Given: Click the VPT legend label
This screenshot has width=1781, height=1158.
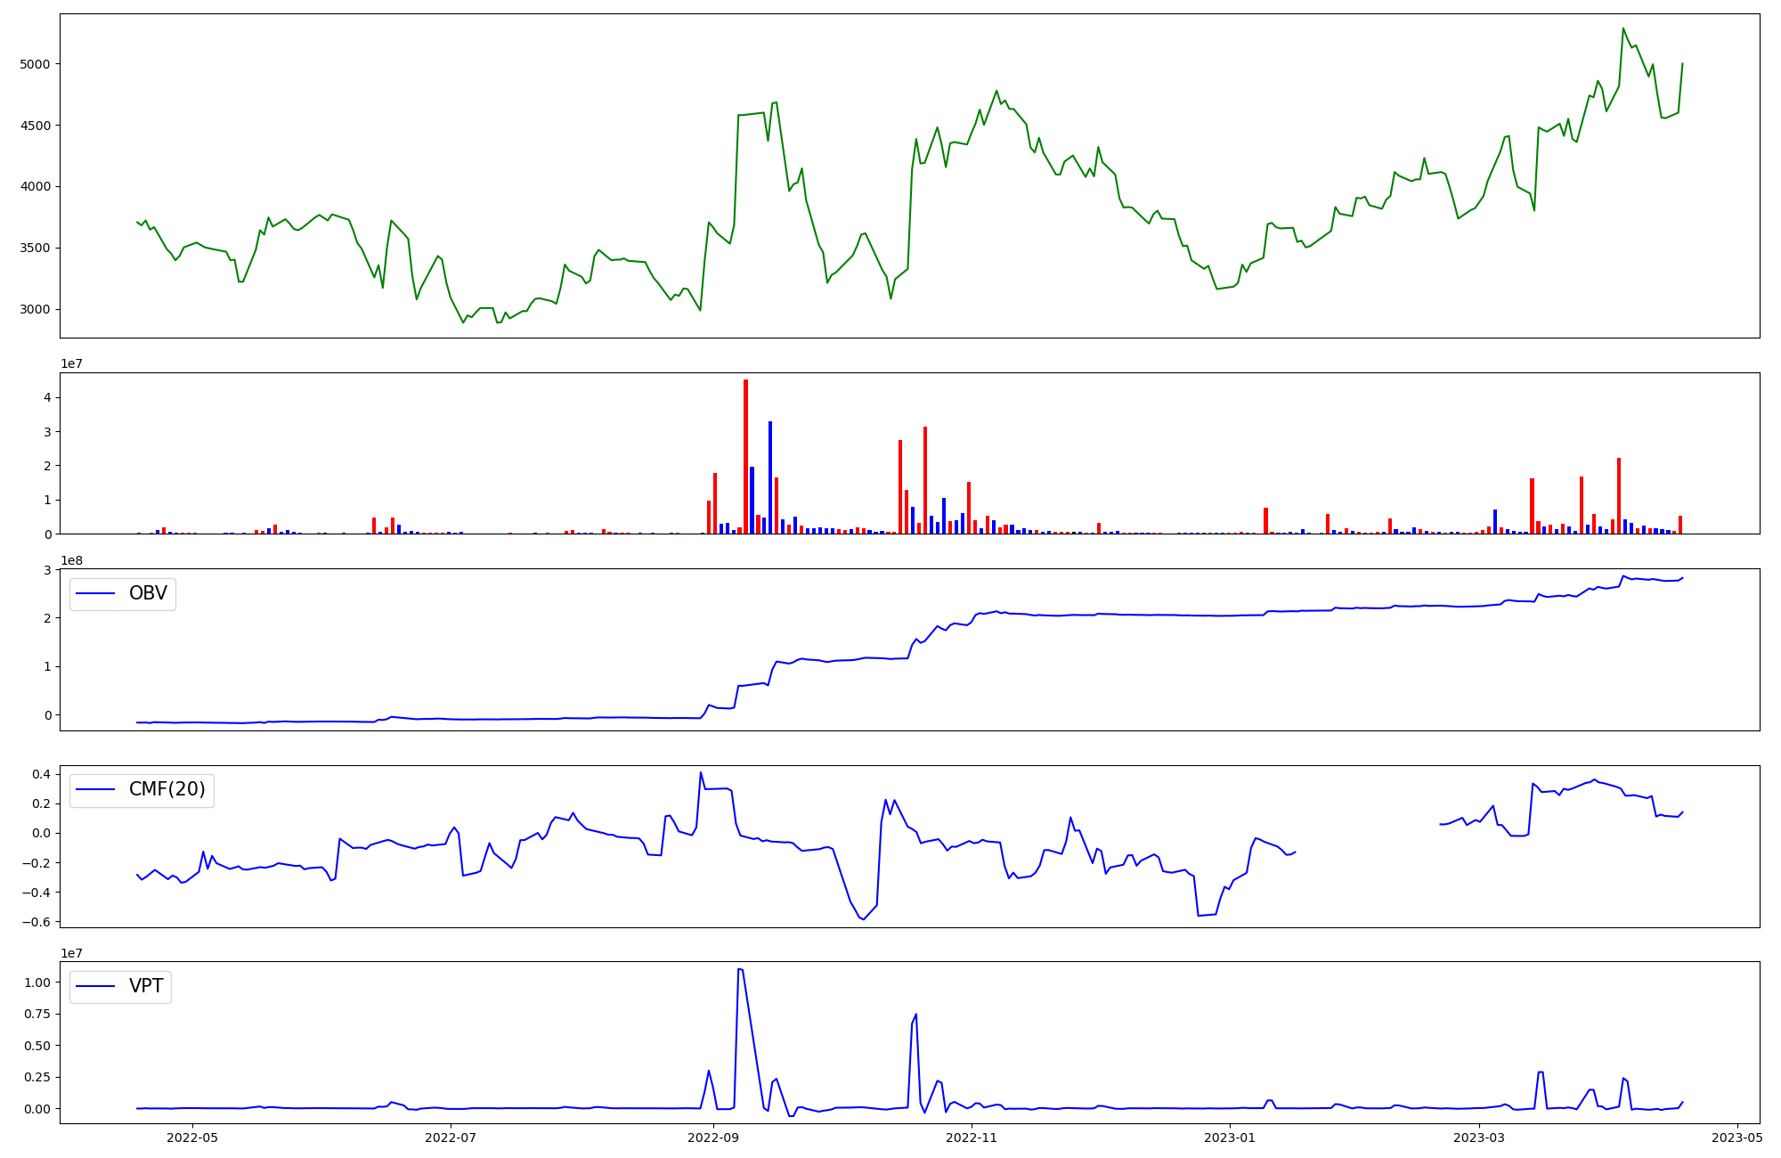Looking at the screenshot, I should tap(146, 986).
